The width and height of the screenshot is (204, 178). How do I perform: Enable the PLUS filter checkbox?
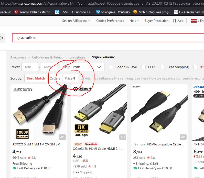click(144, 67)
